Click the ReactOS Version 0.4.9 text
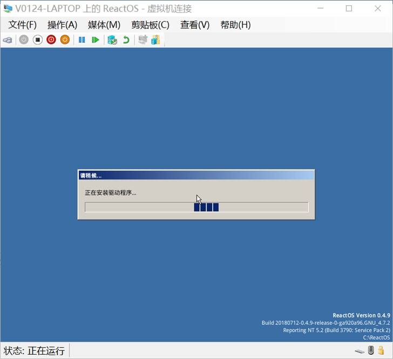 coord(362,315)
